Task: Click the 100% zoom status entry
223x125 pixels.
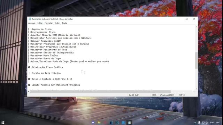Action: point(154,95)
